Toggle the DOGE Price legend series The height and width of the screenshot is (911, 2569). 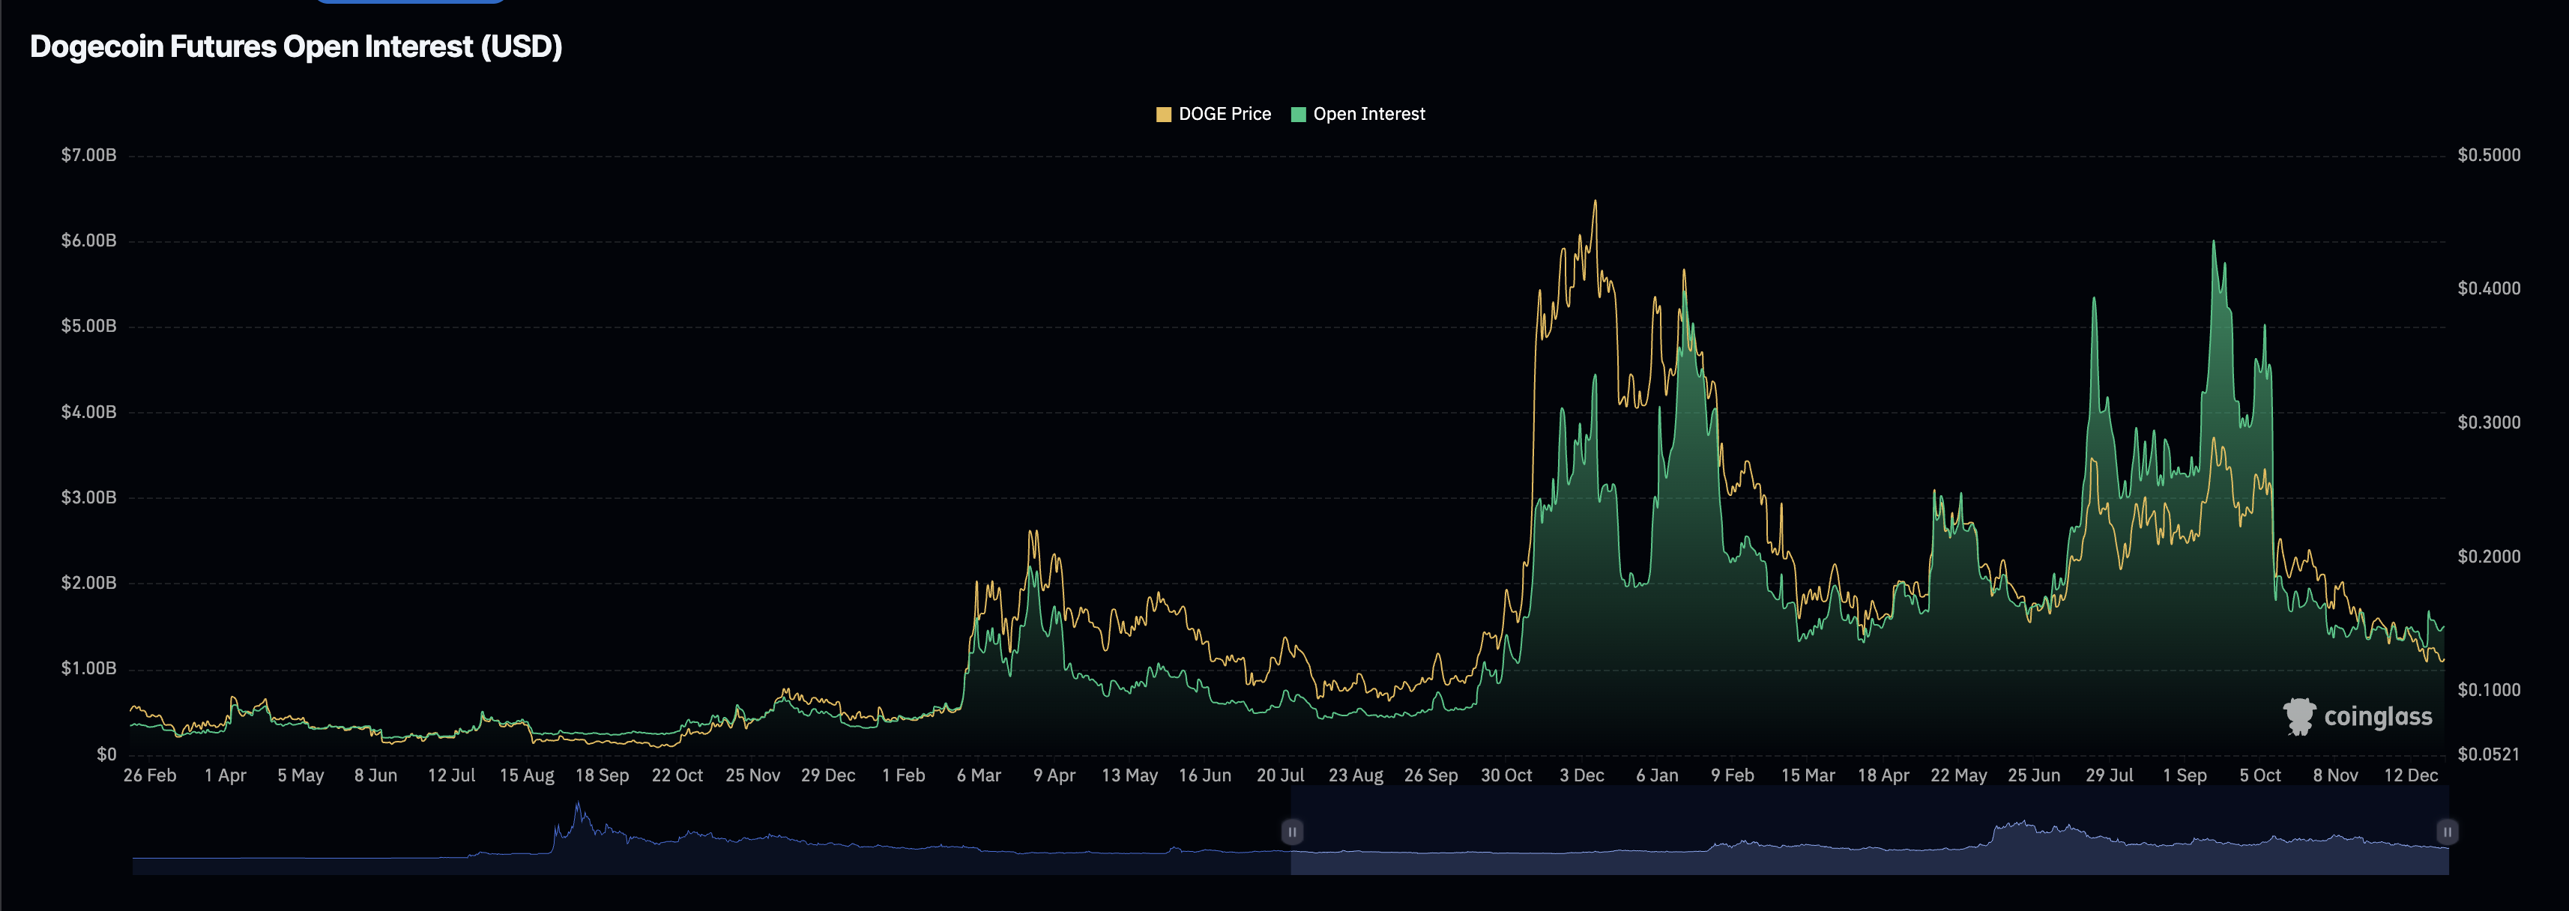1213,115
